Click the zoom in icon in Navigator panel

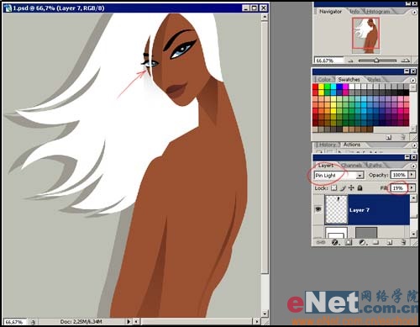tap(405, 61)
